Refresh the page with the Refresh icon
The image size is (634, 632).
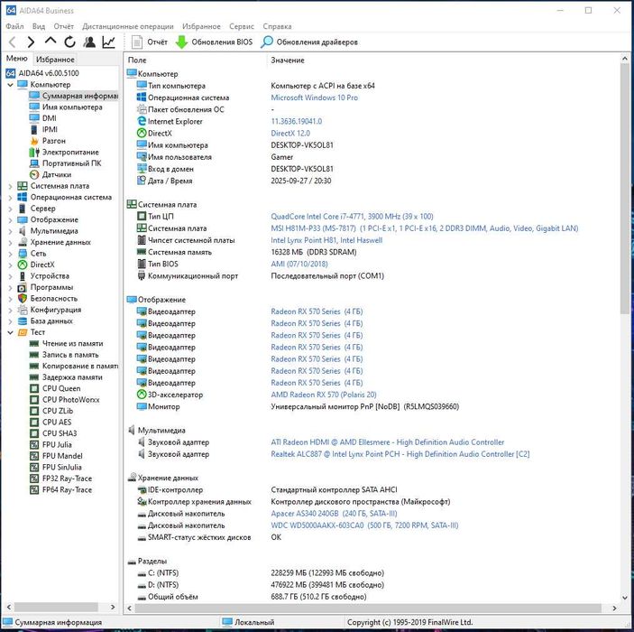point(70,42)
